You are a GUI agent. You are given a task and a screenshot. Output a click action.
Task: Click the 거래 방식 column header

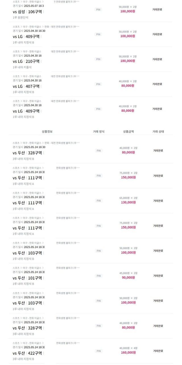[x=99, y=131]
